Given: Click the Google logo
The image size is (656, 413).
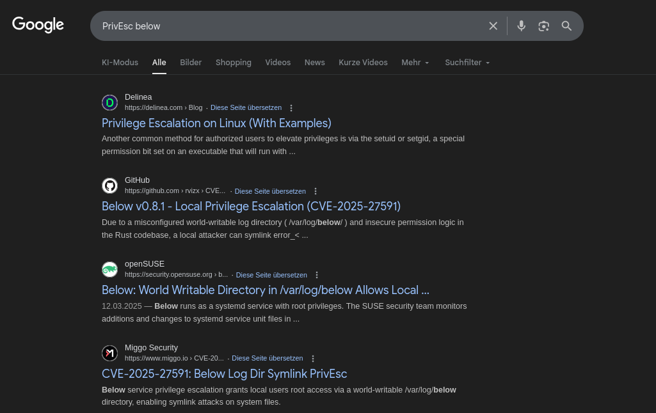Looking at the screenshot, I should pos(38,25).
